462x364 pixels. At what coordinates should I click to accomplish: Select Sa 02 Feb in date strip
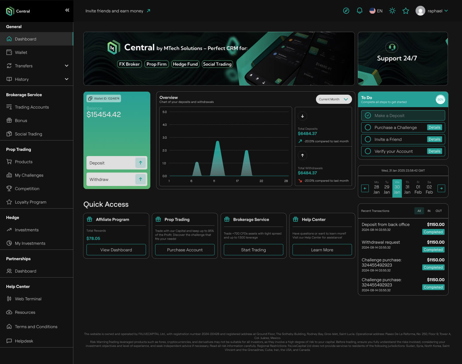[429, 187]
